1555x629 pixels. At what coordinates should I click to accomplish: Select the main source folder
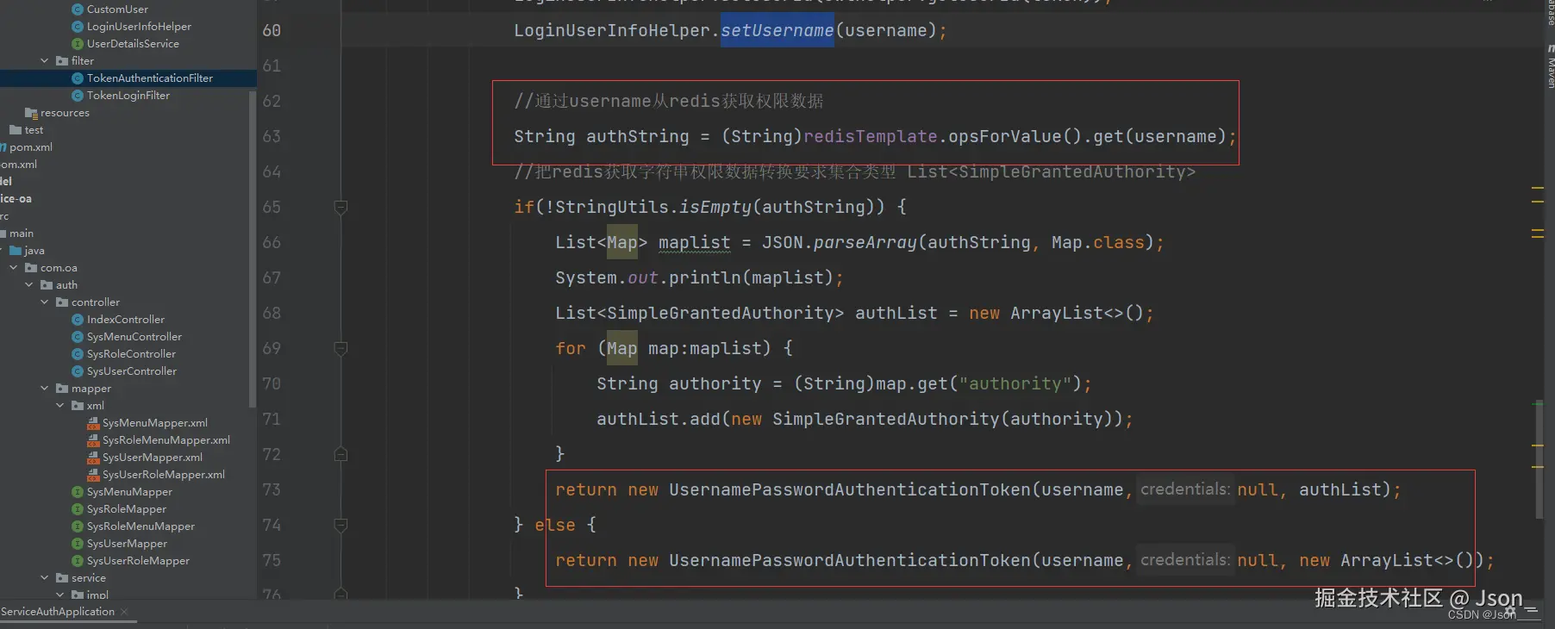point(22,234)
